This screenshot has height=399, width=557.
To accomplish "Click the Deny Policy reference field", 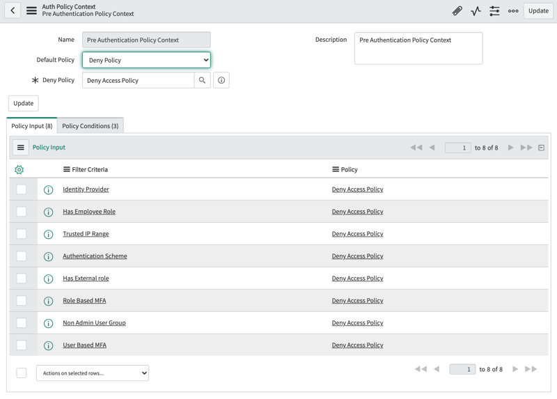I will (138, 80).
